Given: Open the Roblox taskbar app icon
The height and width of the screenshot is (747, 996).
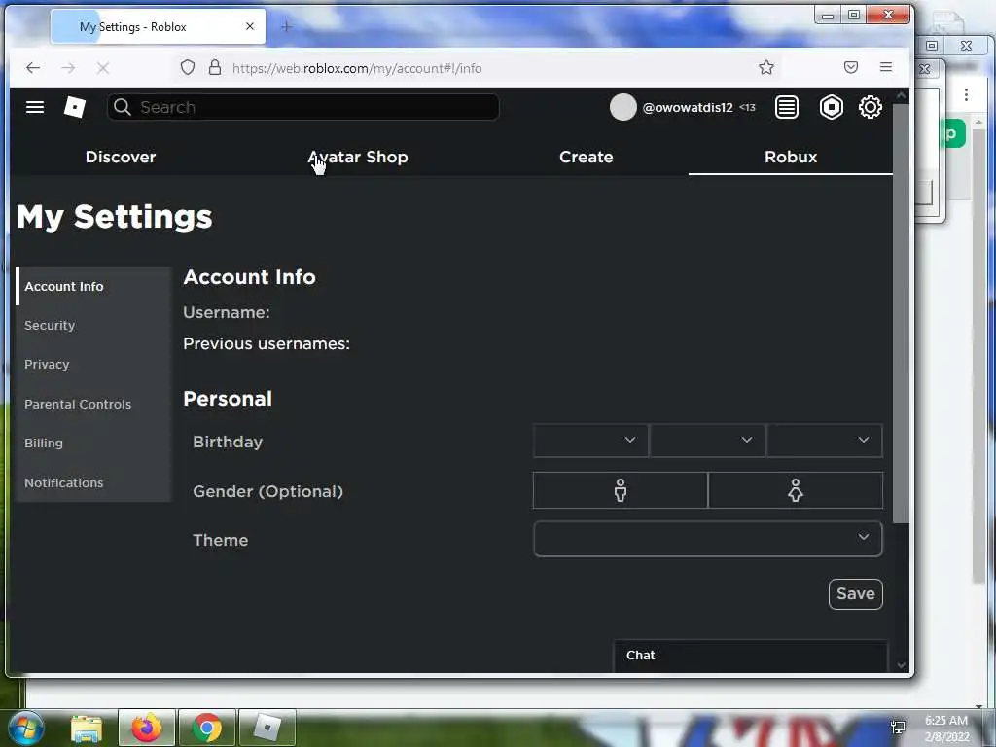Looking at the screenshot, I should [267, 728].
